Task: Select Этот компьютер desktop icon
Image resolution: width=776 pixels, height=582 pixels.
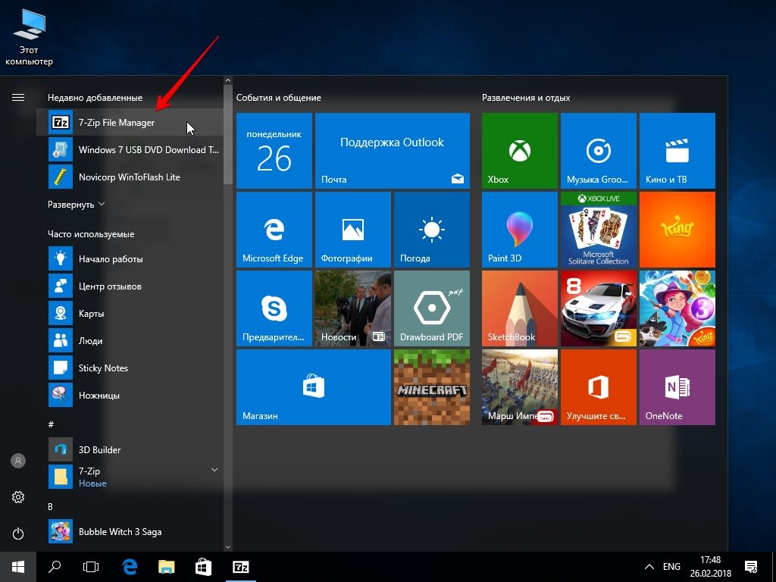Action: pos(29,38)
